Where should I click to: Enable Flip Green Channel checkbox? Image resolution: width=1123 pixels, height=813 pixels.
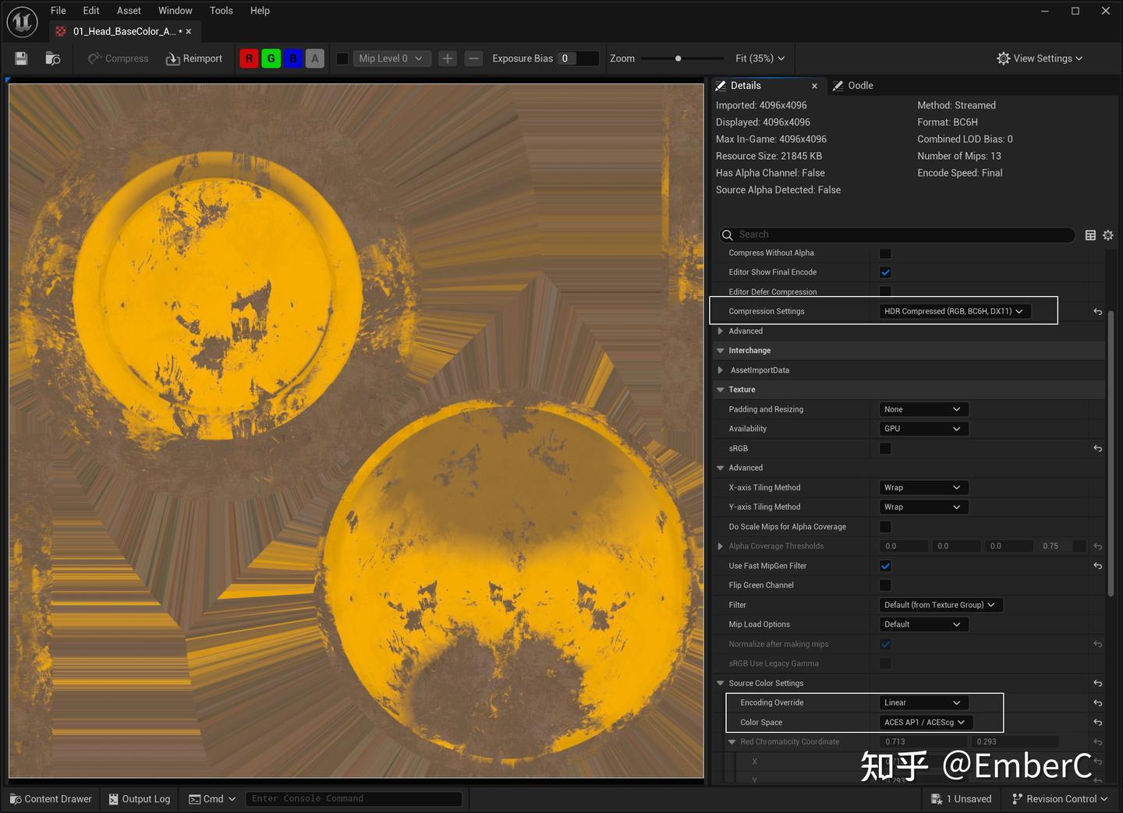click(x=885, y=585)
